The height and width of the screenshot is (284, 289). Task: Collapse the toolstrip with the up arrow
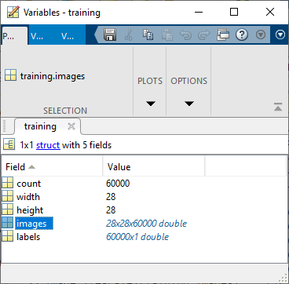pos(278,107)
